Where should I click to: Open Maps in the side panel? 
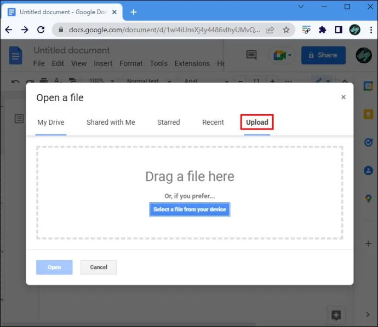click(x=368, y=198)
